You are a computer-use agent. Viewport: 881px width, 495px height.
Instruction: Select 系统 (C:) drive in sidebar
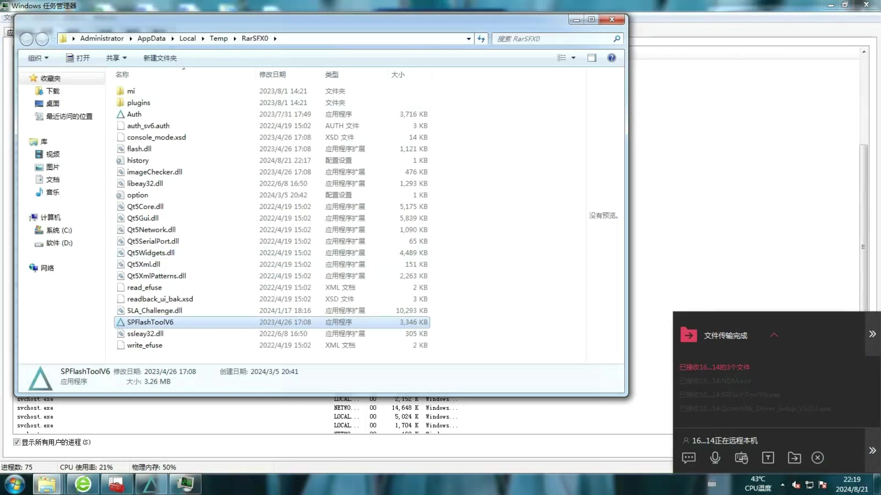coord(54,230)
